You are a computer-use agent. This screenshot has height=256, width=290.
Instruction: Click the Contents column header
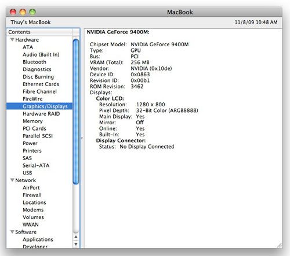[x=39, y=32]
